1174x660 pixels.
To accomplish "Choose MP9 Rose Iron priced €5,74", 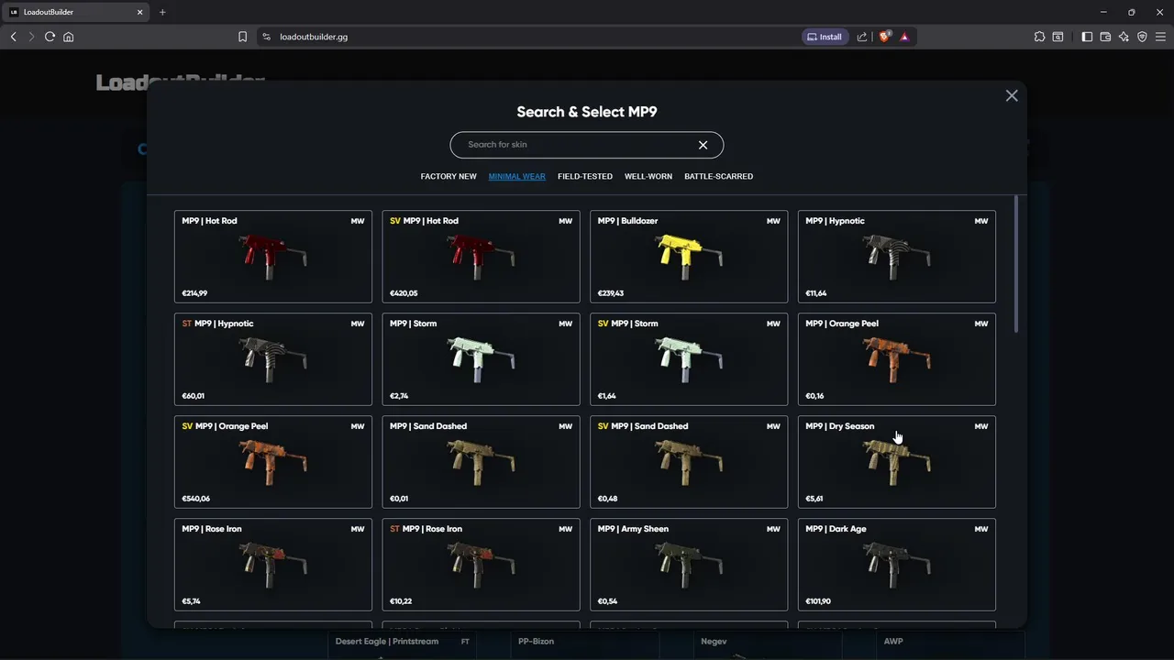I will 273,565.
